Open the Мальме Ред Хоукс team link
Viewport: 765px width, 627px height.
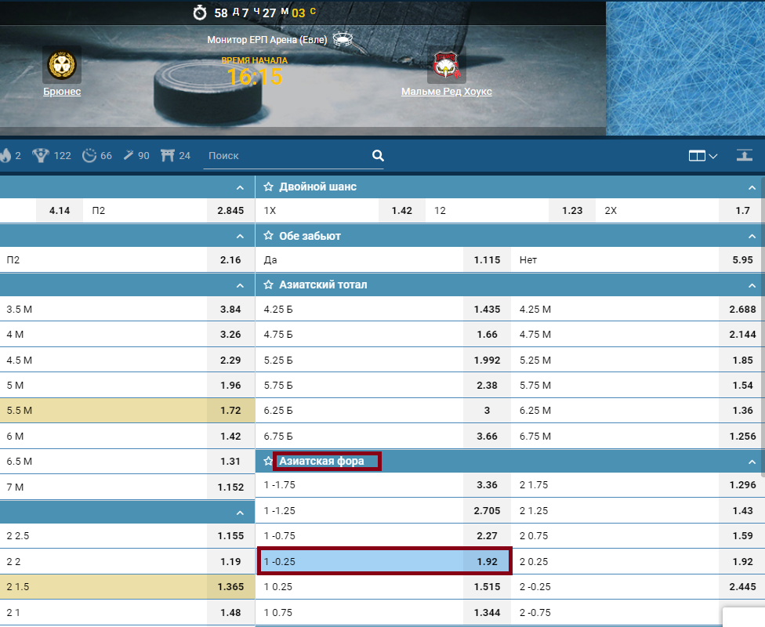click(x=446, y=92)
